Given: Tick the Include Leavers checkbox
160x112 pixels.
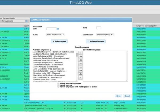Looking at the screenshot, I should click(x=58, y=85).
